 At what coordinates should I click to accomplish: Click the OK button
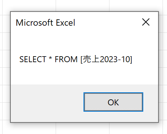coord(113,102)
